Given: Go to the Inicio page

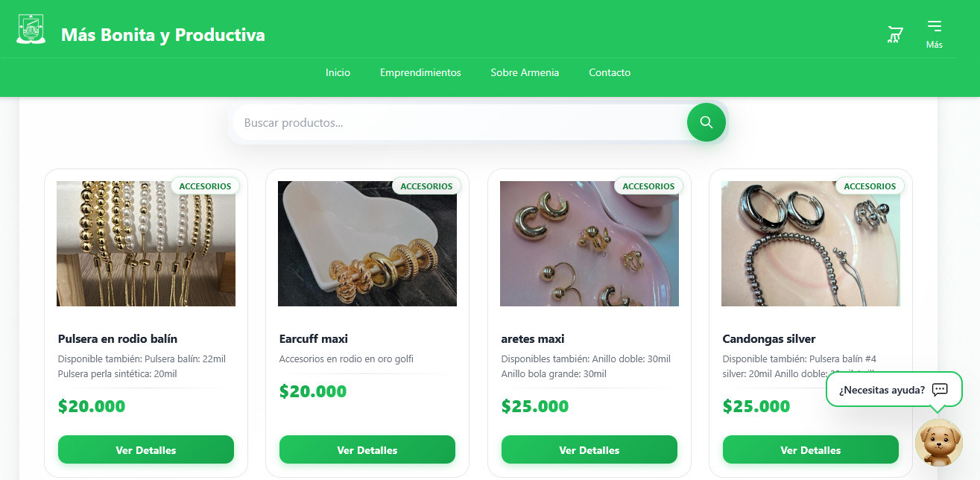Looking at the screenshot, I should (x=338, y=72).
